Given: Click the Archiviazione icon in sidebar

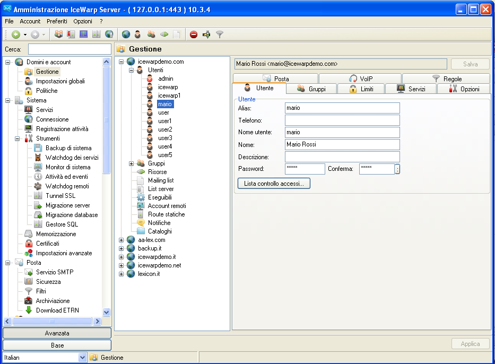Looking at the screenshot, I should (x=29, y=300).
